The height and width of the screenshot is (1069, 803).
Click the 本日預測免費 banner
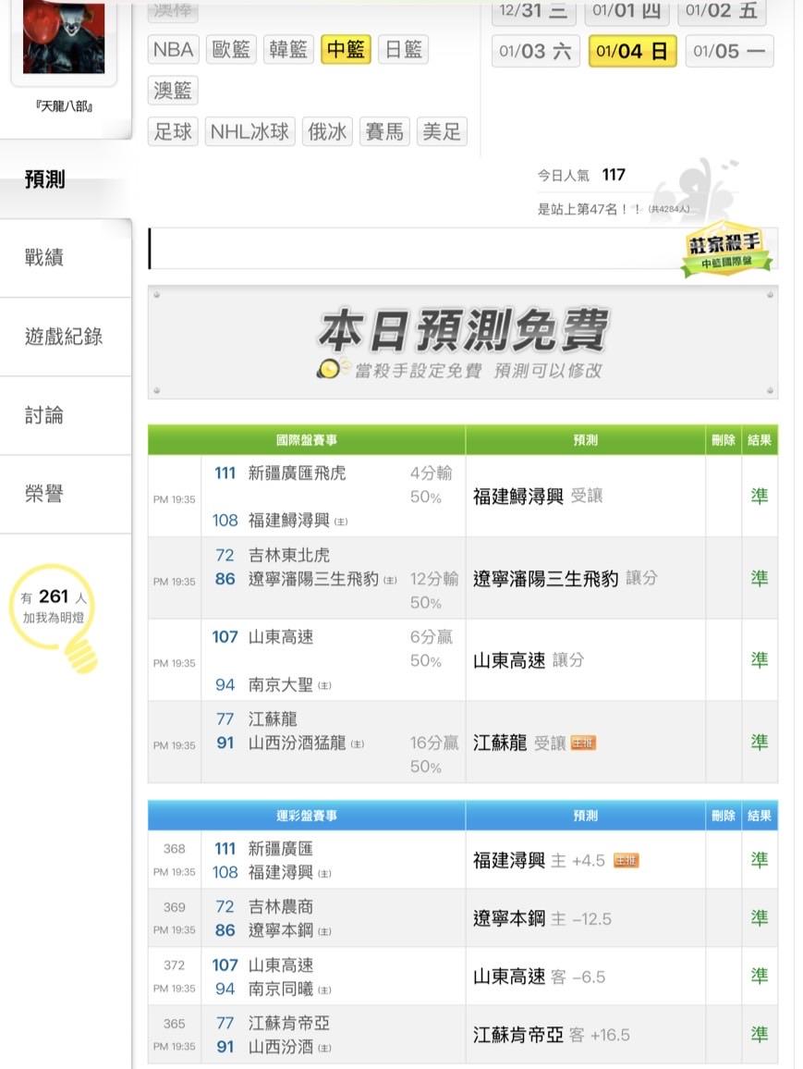(462, 342)
